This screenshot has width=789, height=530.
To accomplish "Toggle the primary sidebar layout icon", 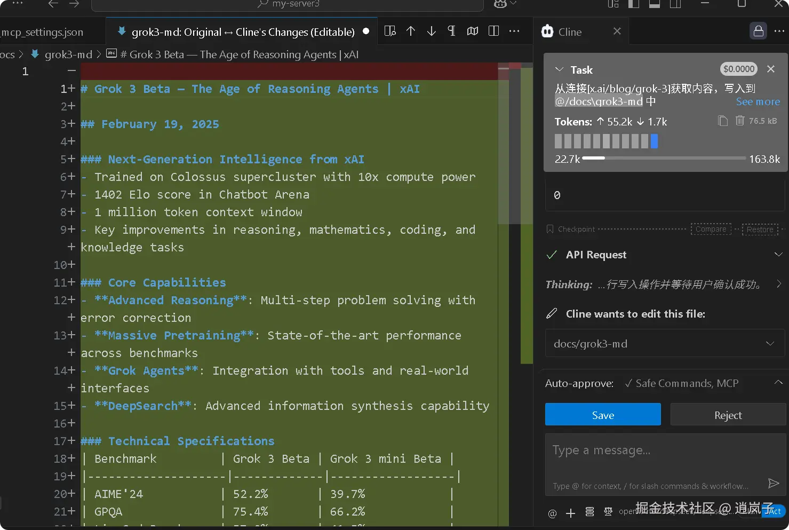I will pyautogui.click(x=633, y=4).
